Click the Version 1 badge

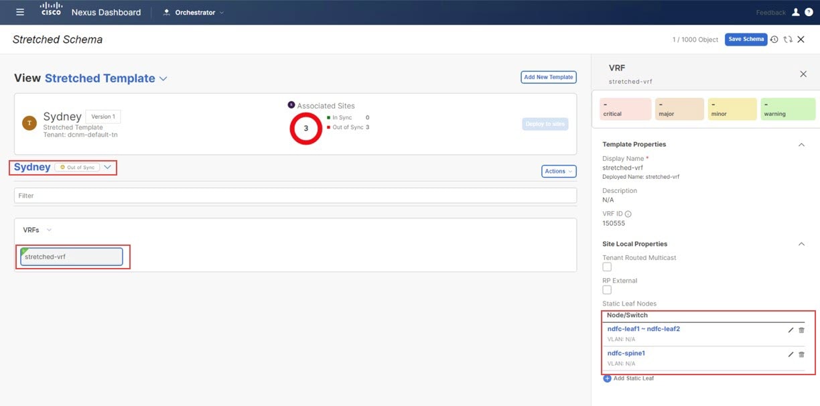(103, 117)
